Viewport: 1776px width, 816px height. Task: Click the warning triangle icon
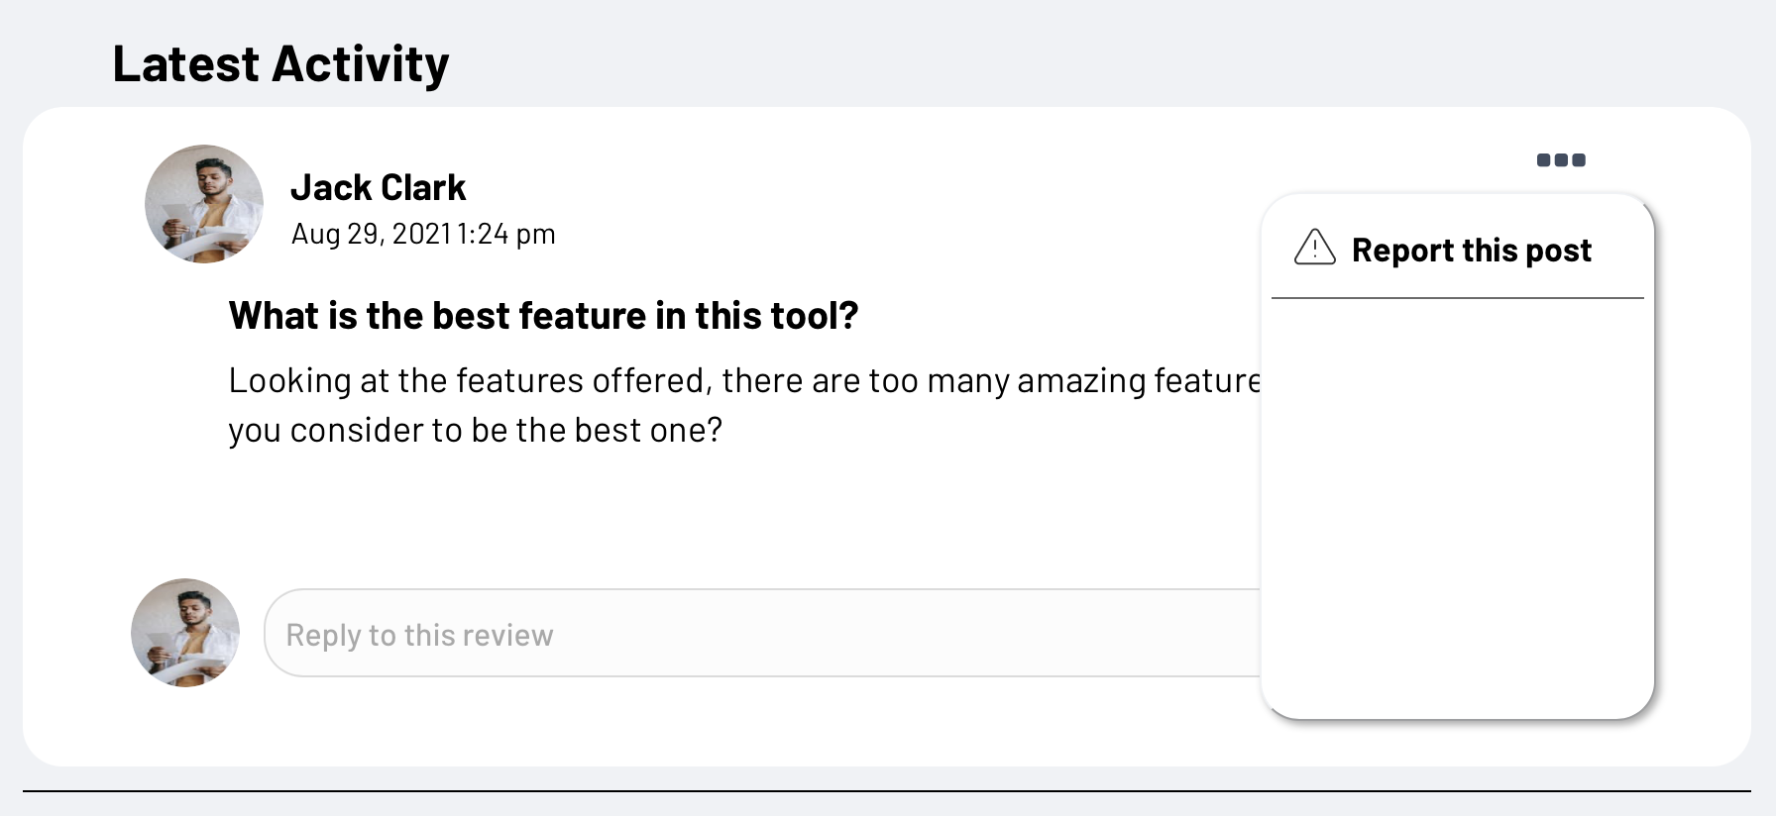point(1315,248)
